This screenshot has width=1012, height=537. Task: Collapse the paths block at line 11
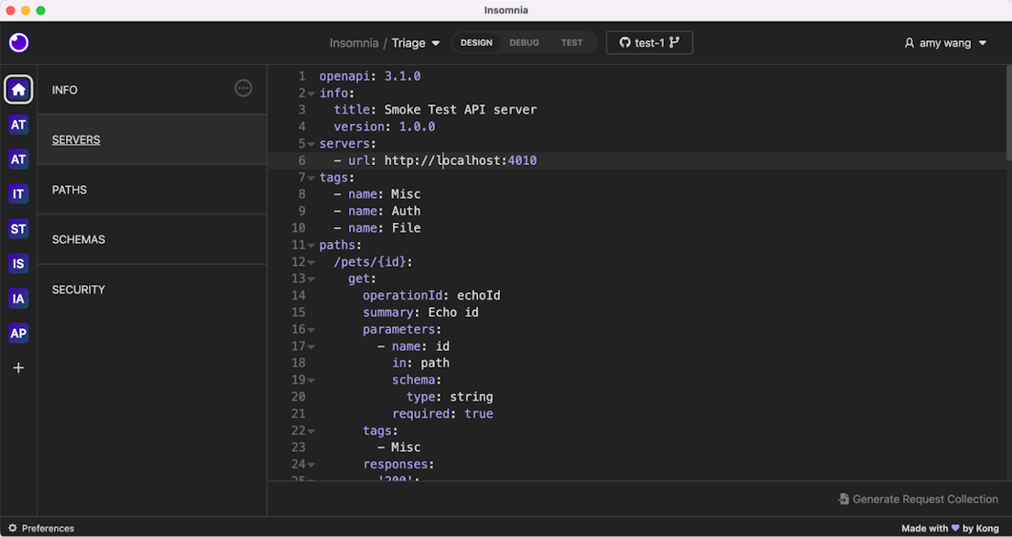[x=311, y=246]
